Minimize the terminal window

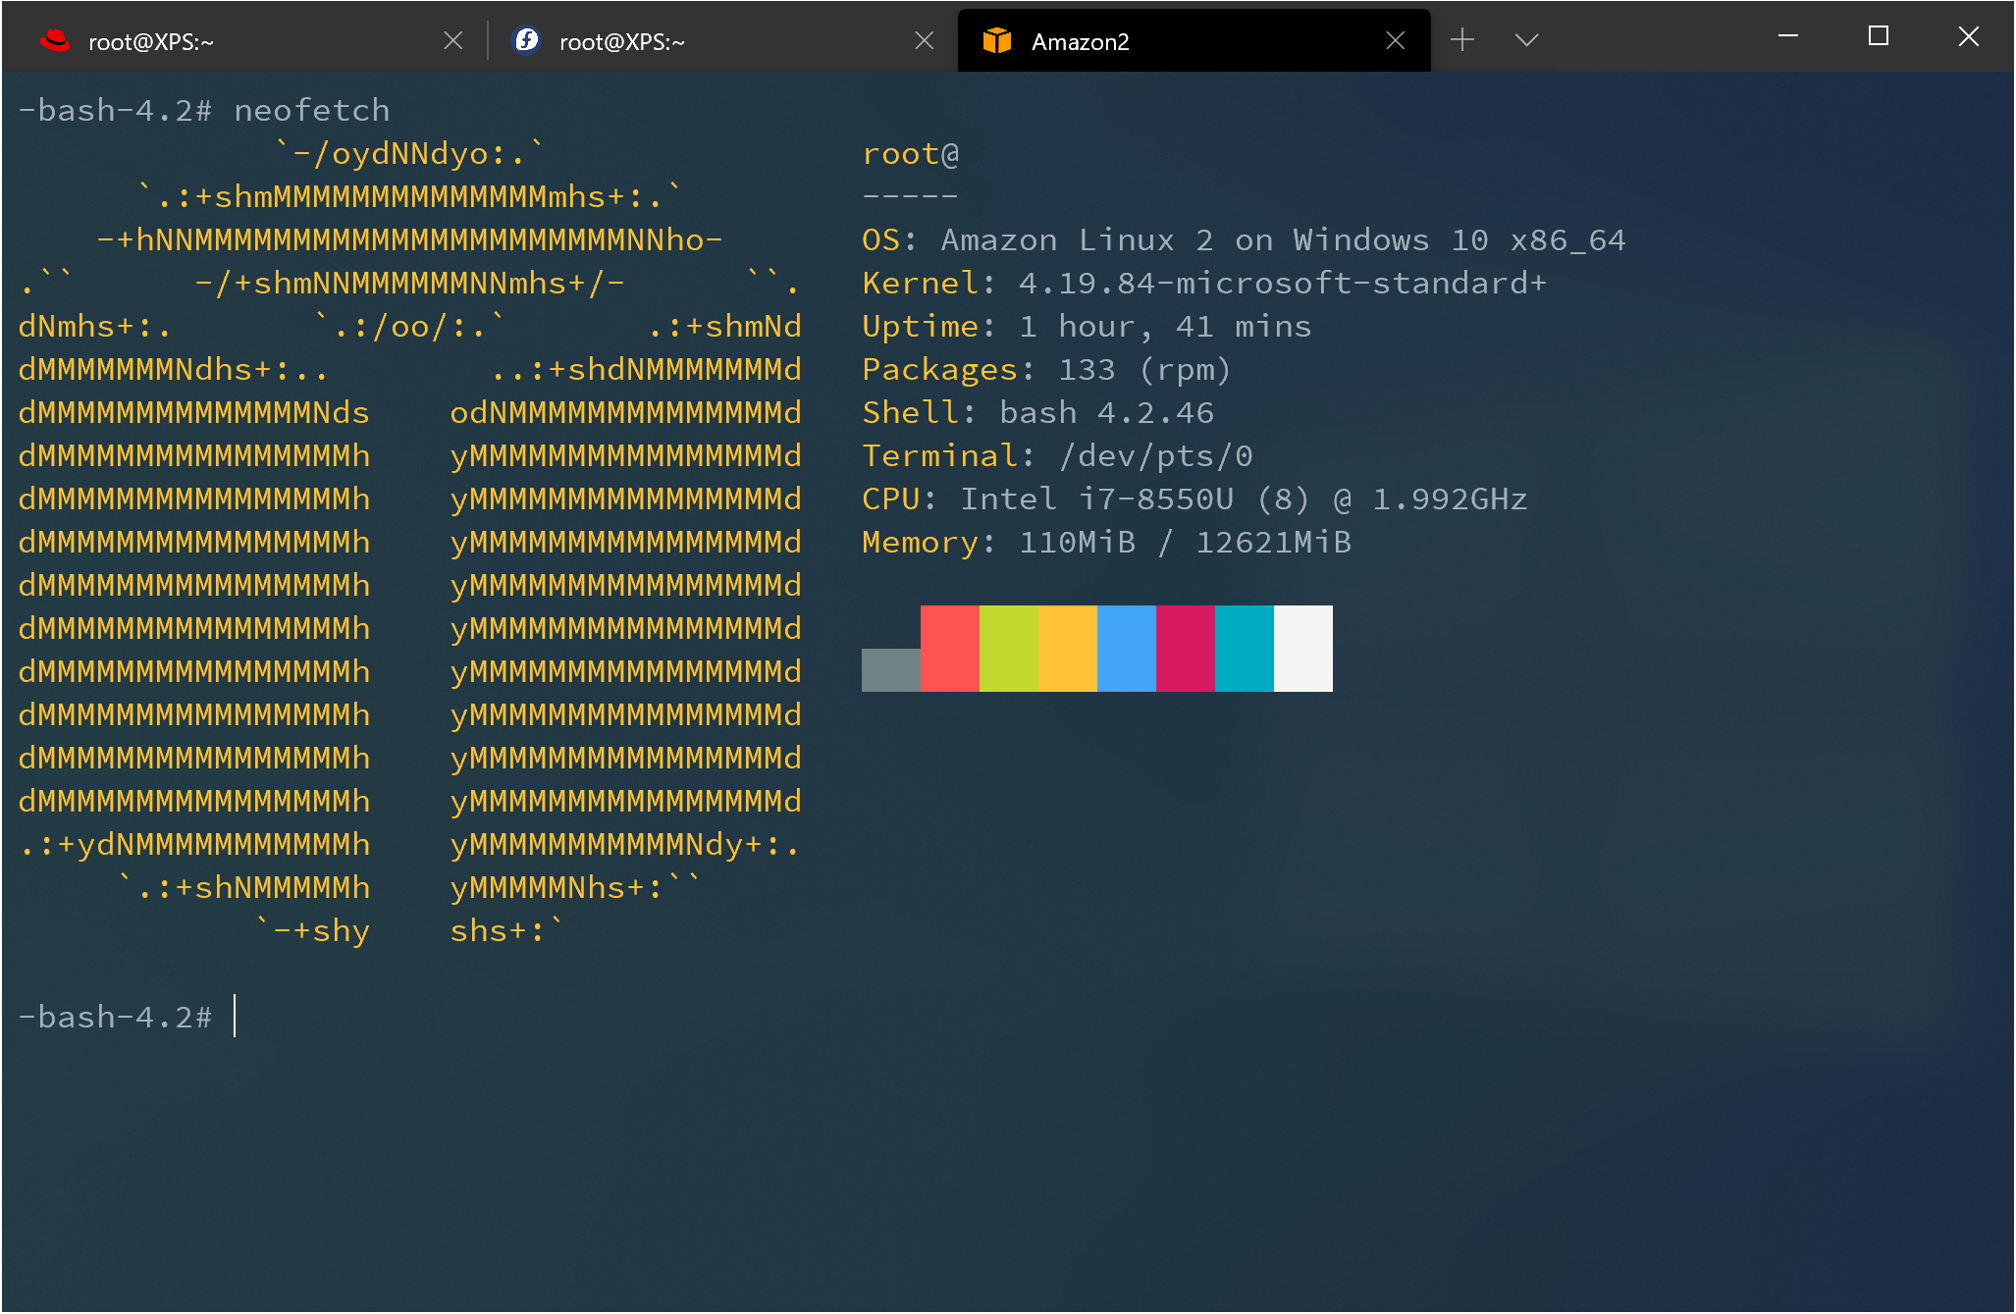[1787, 36]
